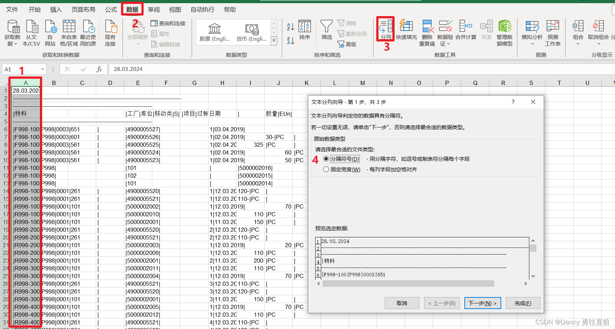Click Manage Data Model (管理数据模型) icon
Image resolution: width=615 pixels, height=329 pixels.
(x=504, y=26)
